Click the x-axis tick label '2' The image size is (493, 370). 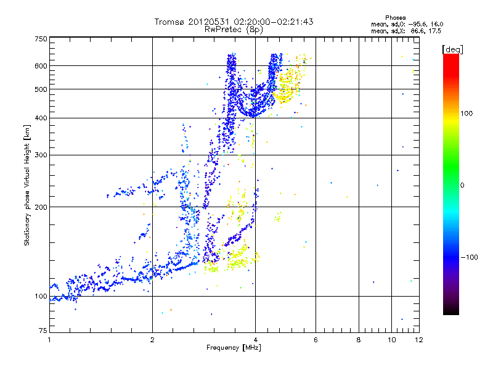(152, 340)
